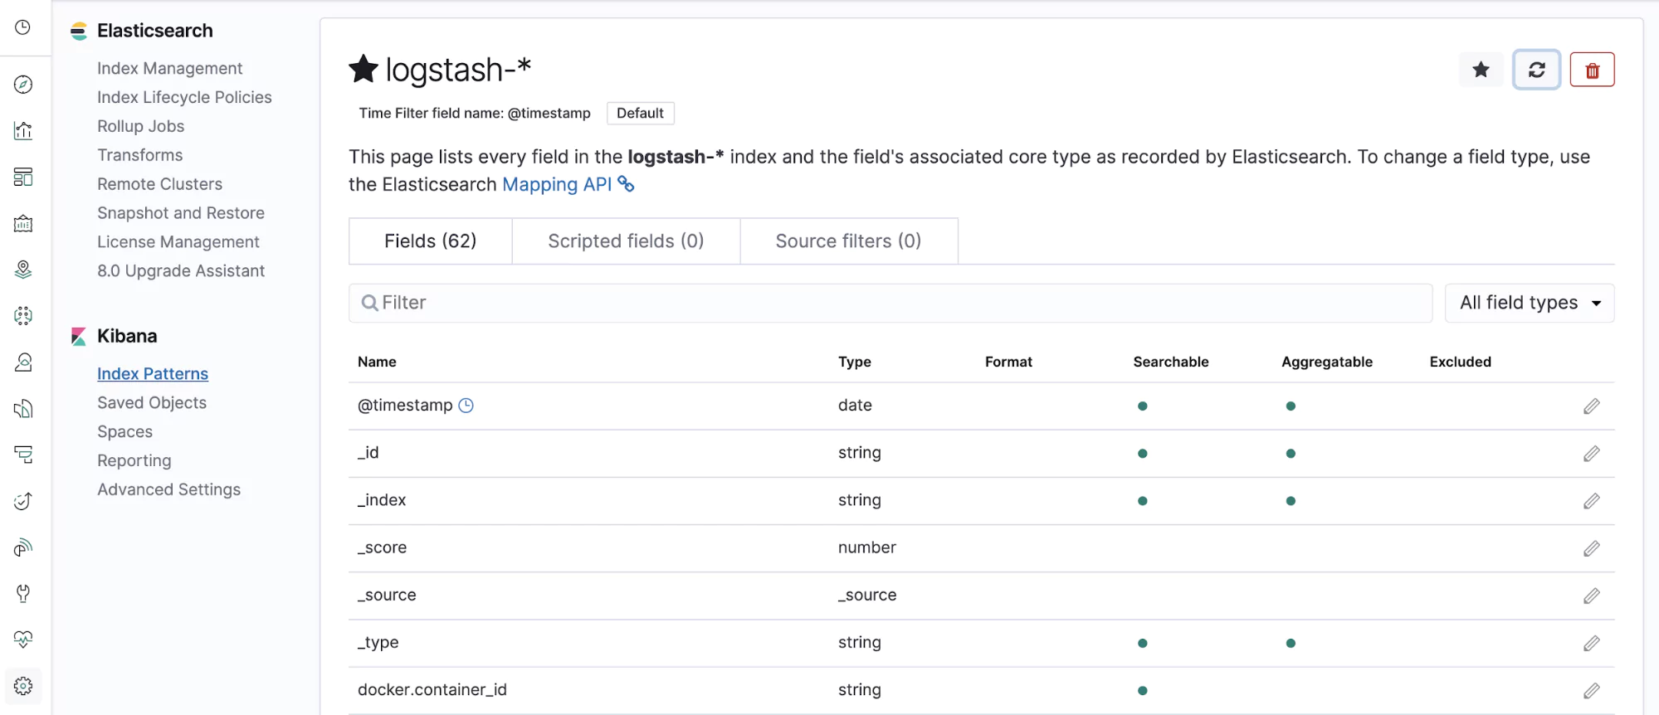Open All field types dropdown
1659x715 pixels.
click(x=1530, y=303)
